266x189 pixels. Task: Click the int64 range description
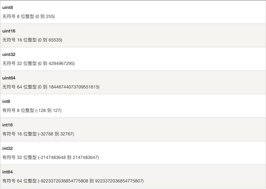73,181
